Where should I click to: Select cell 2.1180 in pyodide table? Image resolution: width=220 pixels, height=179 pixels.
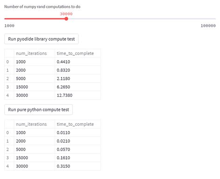(78, 78)
